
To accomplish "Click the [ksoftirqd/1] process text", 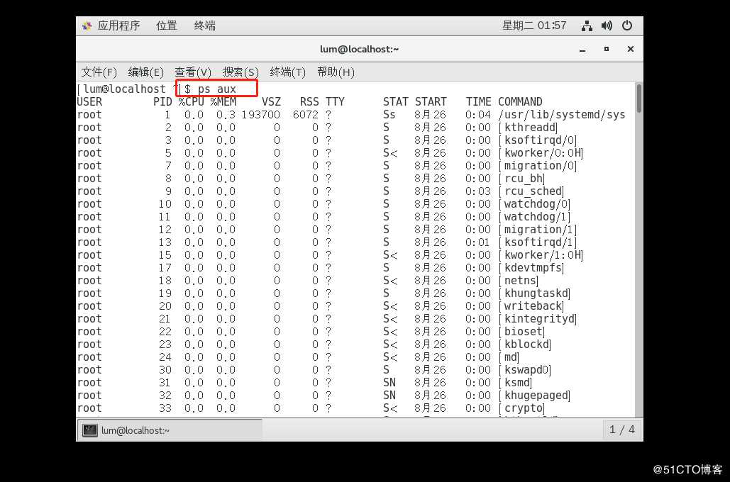I will click(538, 242).
